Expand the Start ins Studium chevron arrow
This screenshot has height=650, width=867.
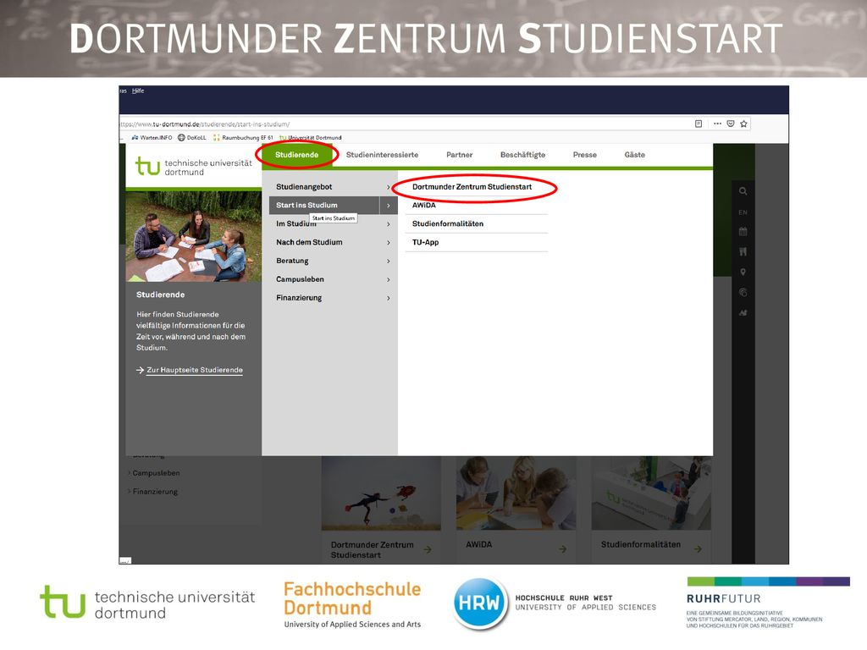tap(389, 206)
